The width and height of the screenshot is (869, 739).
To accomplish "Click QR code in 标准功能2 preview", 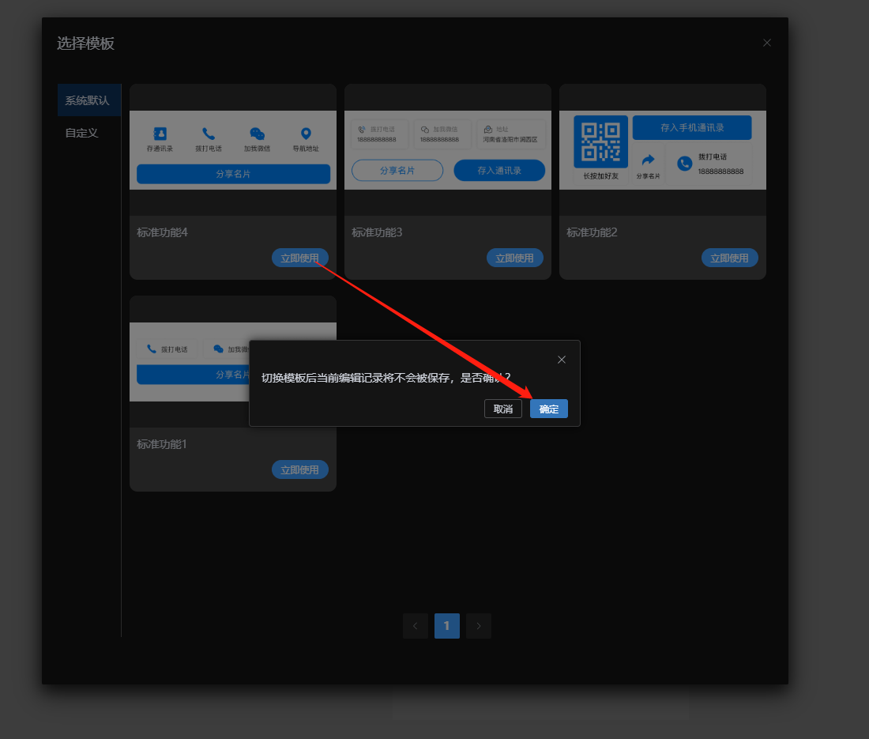I will tap(600, 142).
